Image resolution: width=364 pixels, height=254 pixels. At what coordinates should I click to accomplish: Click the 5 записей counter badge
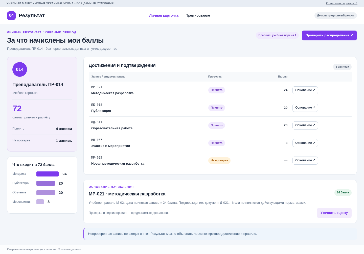click(x=342, y=67)
